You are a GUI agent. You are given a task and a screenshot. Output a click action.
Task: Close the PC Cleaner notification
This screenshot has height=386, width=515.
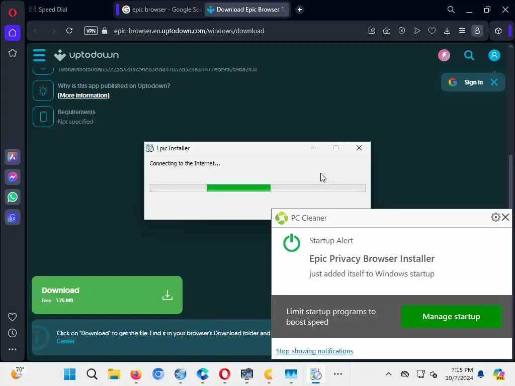[505, 217]
